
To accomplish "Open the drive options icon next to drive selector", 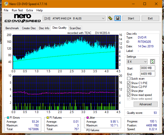I will pyautogui.click(x=110, y=18).
